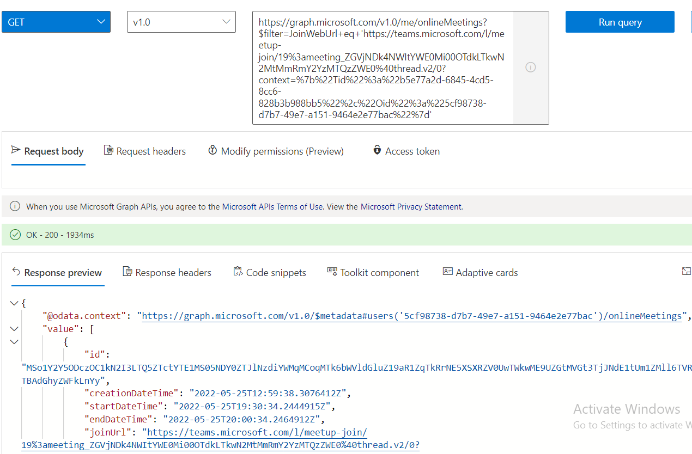Click the Adaptive cards icon

point(447,271)
